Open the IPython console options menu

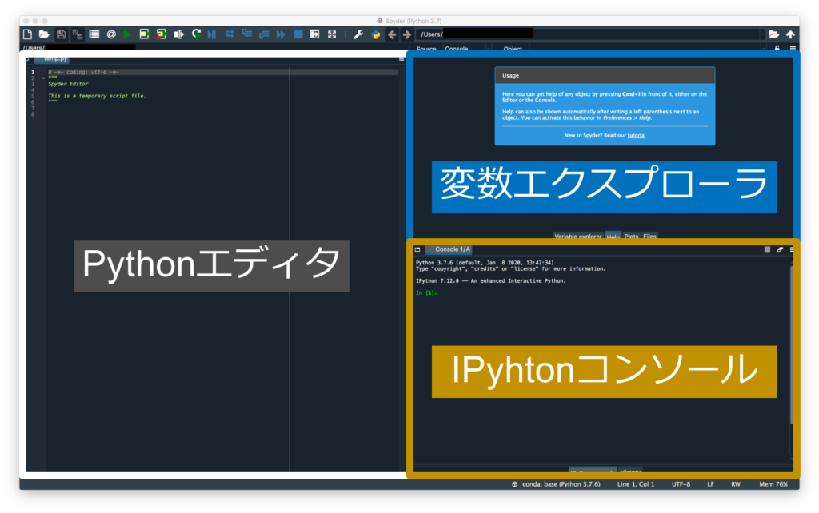[792, 249]
